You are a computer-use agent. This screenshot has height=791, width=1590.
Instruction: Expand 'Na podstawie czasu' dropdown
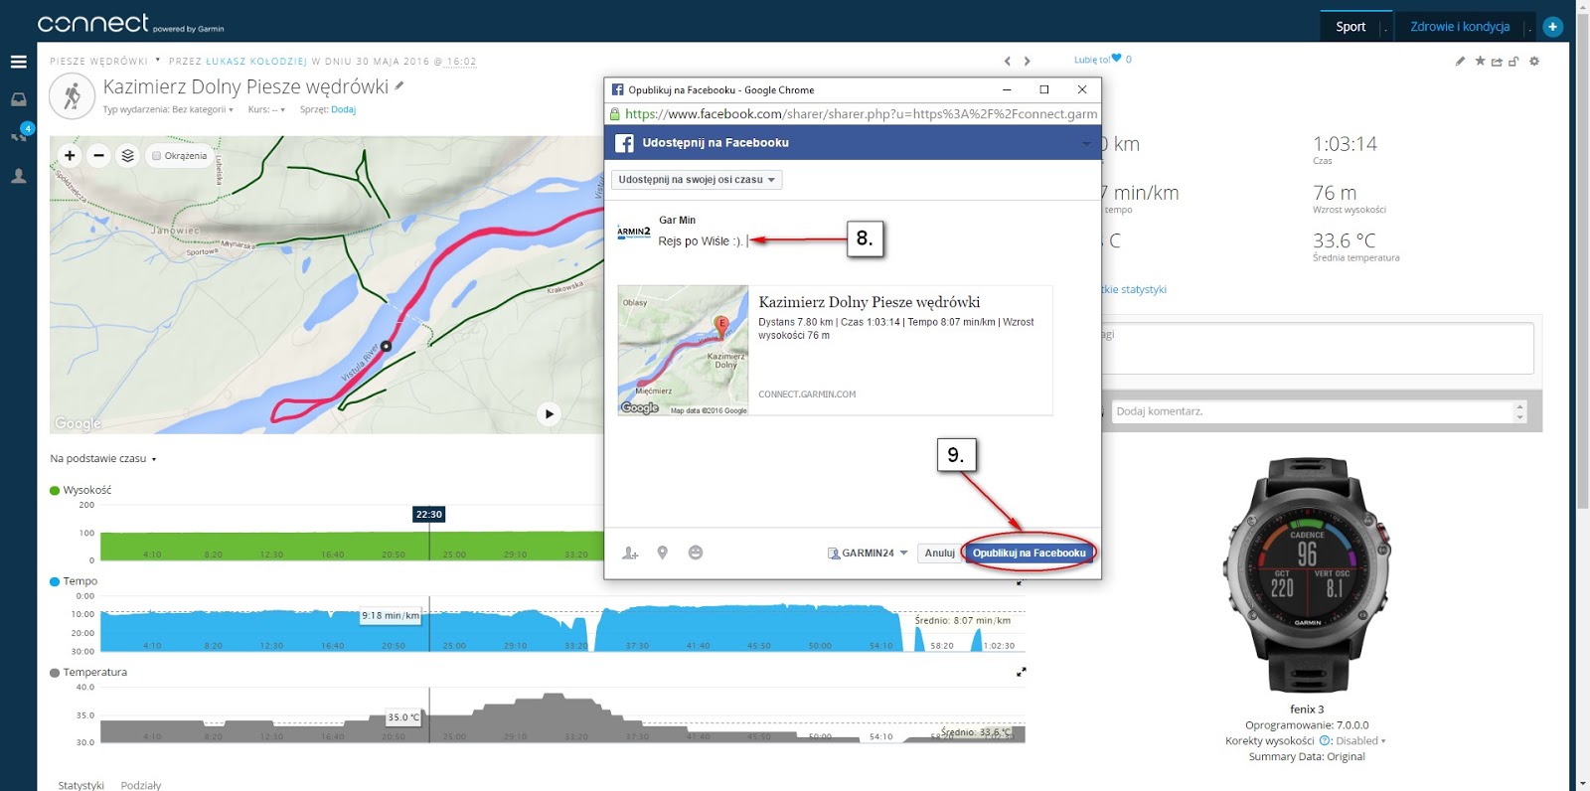coord(103,458)
